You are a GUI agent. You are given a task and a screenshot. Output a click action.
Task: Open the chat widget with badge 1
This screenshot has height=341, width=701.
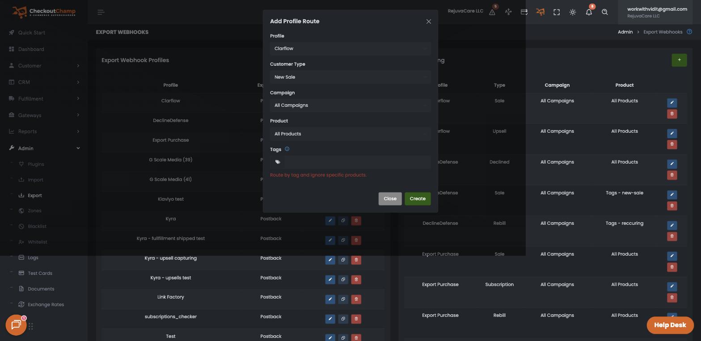(16, 325)
